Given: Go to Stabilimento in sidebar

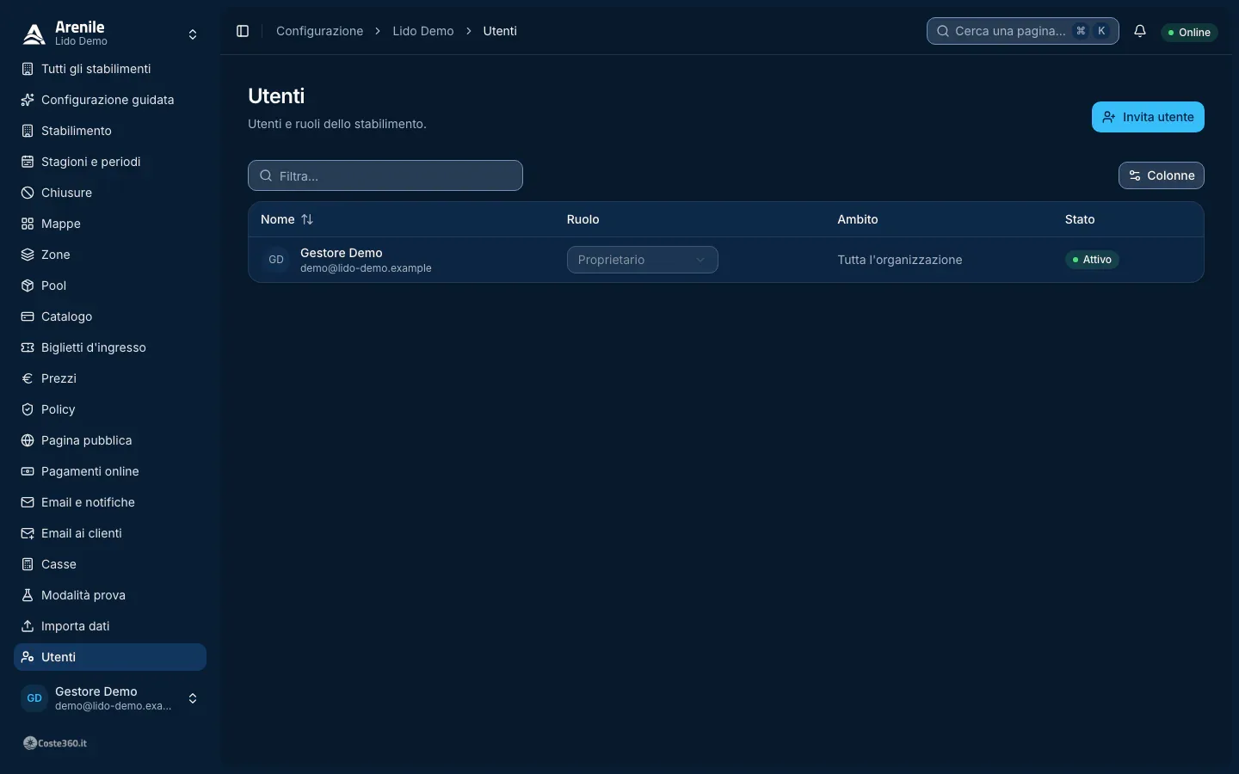Looking at the screenshot, I should coord(110,131).
